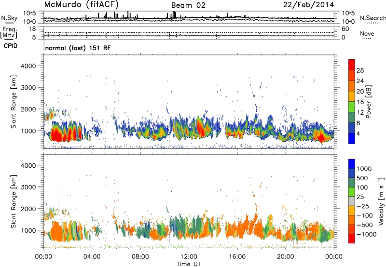Click the '20' value on Power colorbar
Viewport: 386px width, 267px height.
pos(360,92)
